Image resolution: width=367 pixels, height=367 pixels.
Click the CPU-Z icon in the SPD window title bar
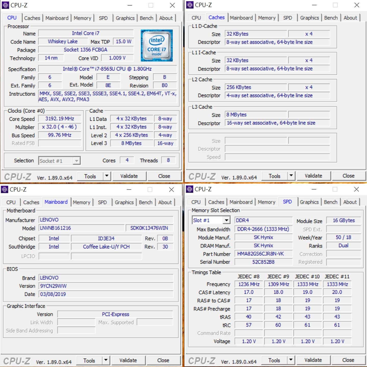tap(190, 189)
